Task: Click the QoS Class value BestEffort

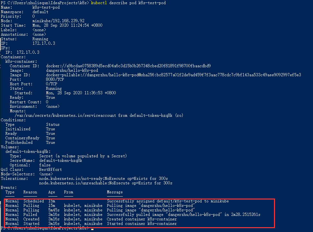Action: point(50,170)
